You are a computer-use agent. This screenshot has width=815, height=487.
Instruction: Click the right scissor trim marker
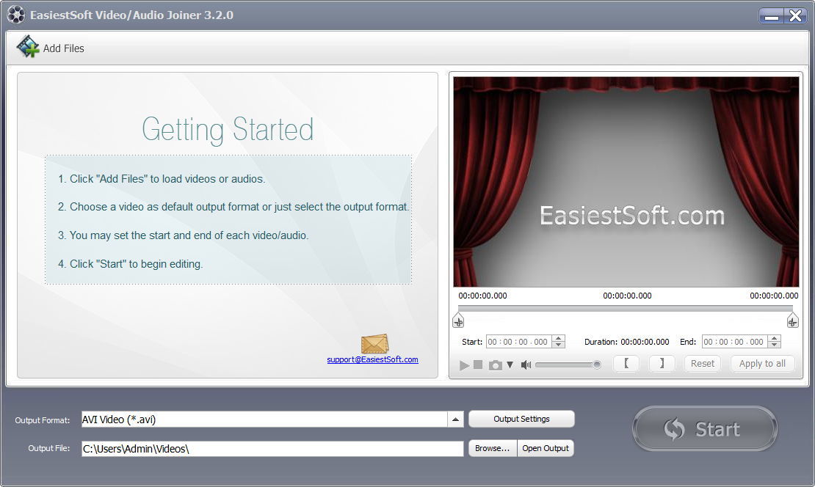click(792, 321)
